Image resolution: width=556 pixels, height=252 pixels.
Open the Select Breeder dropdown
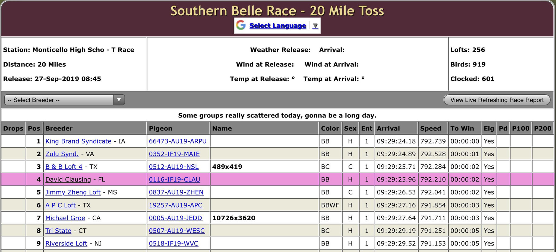(60, 100)
